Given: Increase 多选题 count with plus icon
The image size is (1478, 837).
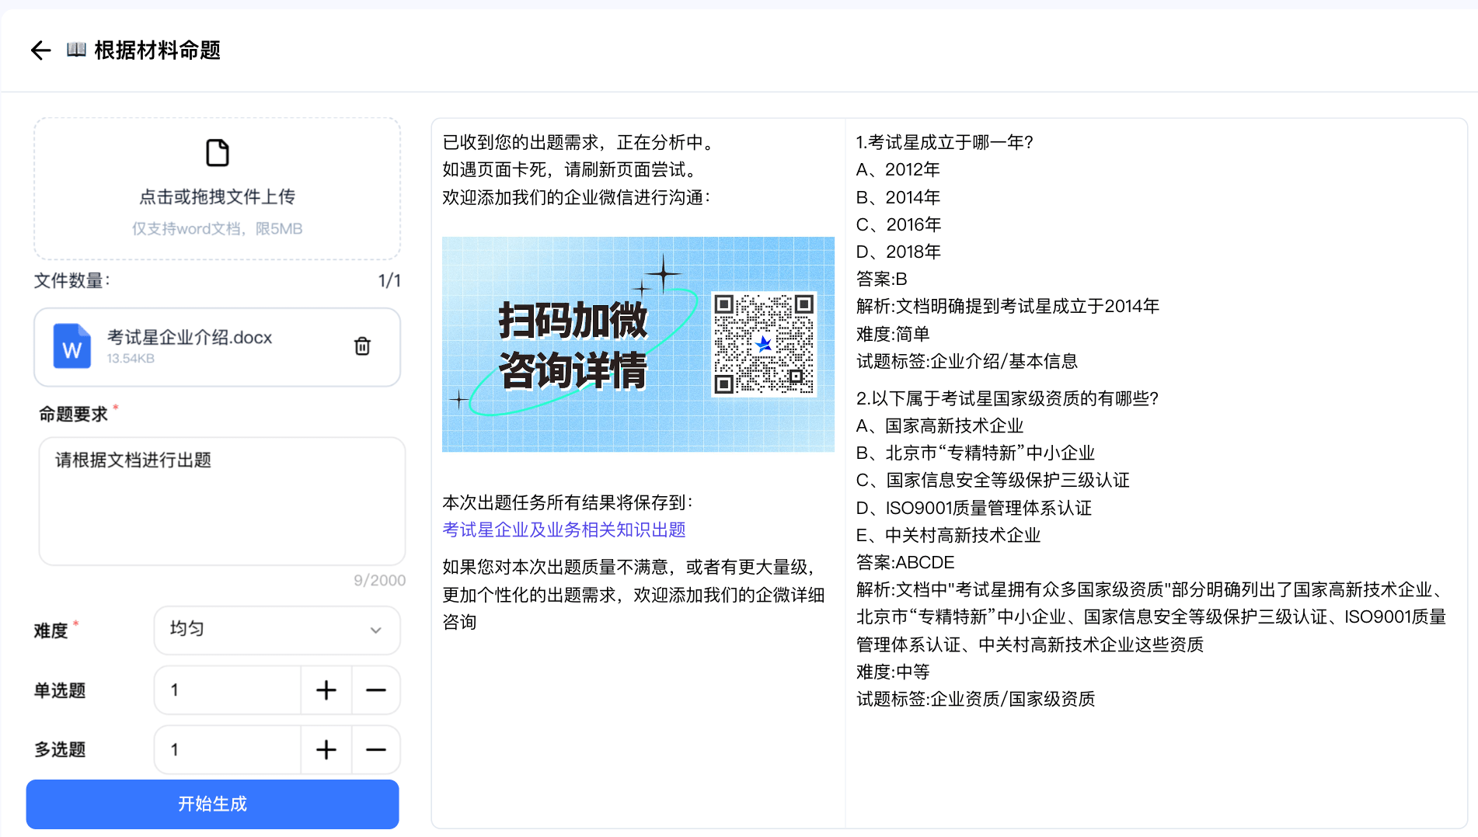Looking at the screenshot, I should coord(326,749).
